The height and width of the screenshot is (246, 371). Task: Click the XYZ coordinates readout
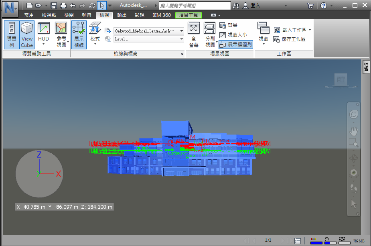[64, 207]
